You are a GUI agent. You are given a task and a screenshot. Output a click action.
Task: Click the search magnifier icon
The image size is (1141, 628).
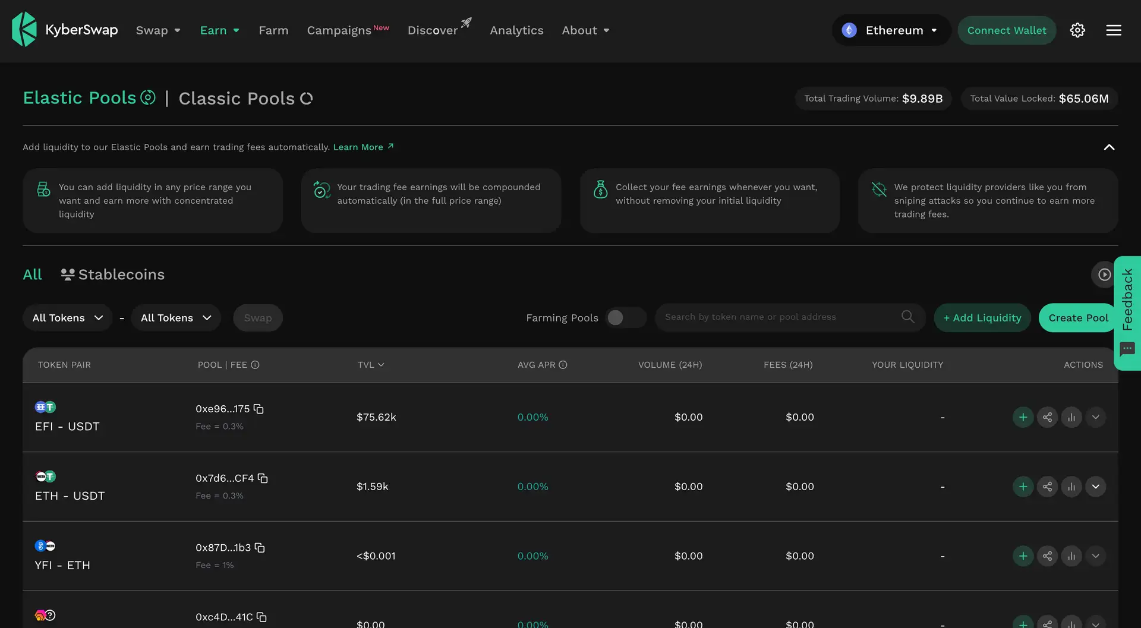[x=907, y=317]
